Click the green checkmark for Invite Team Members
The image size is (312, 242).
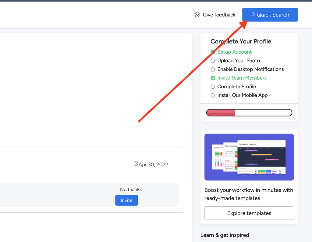pos(213,78)
